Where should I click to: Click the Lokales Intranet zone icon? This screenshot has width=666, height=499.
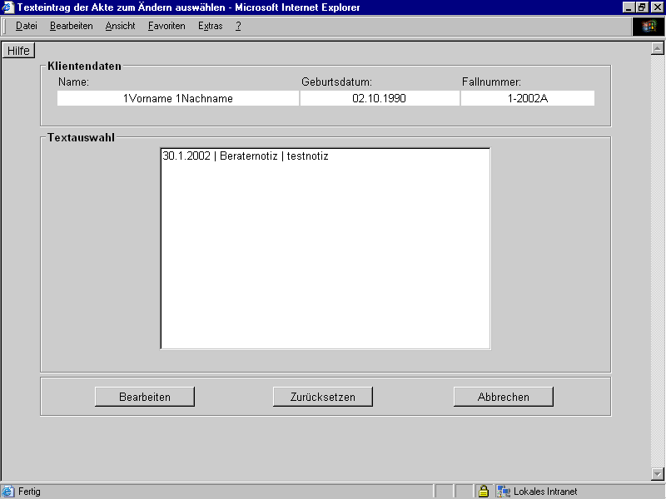[x=504, y=492]
